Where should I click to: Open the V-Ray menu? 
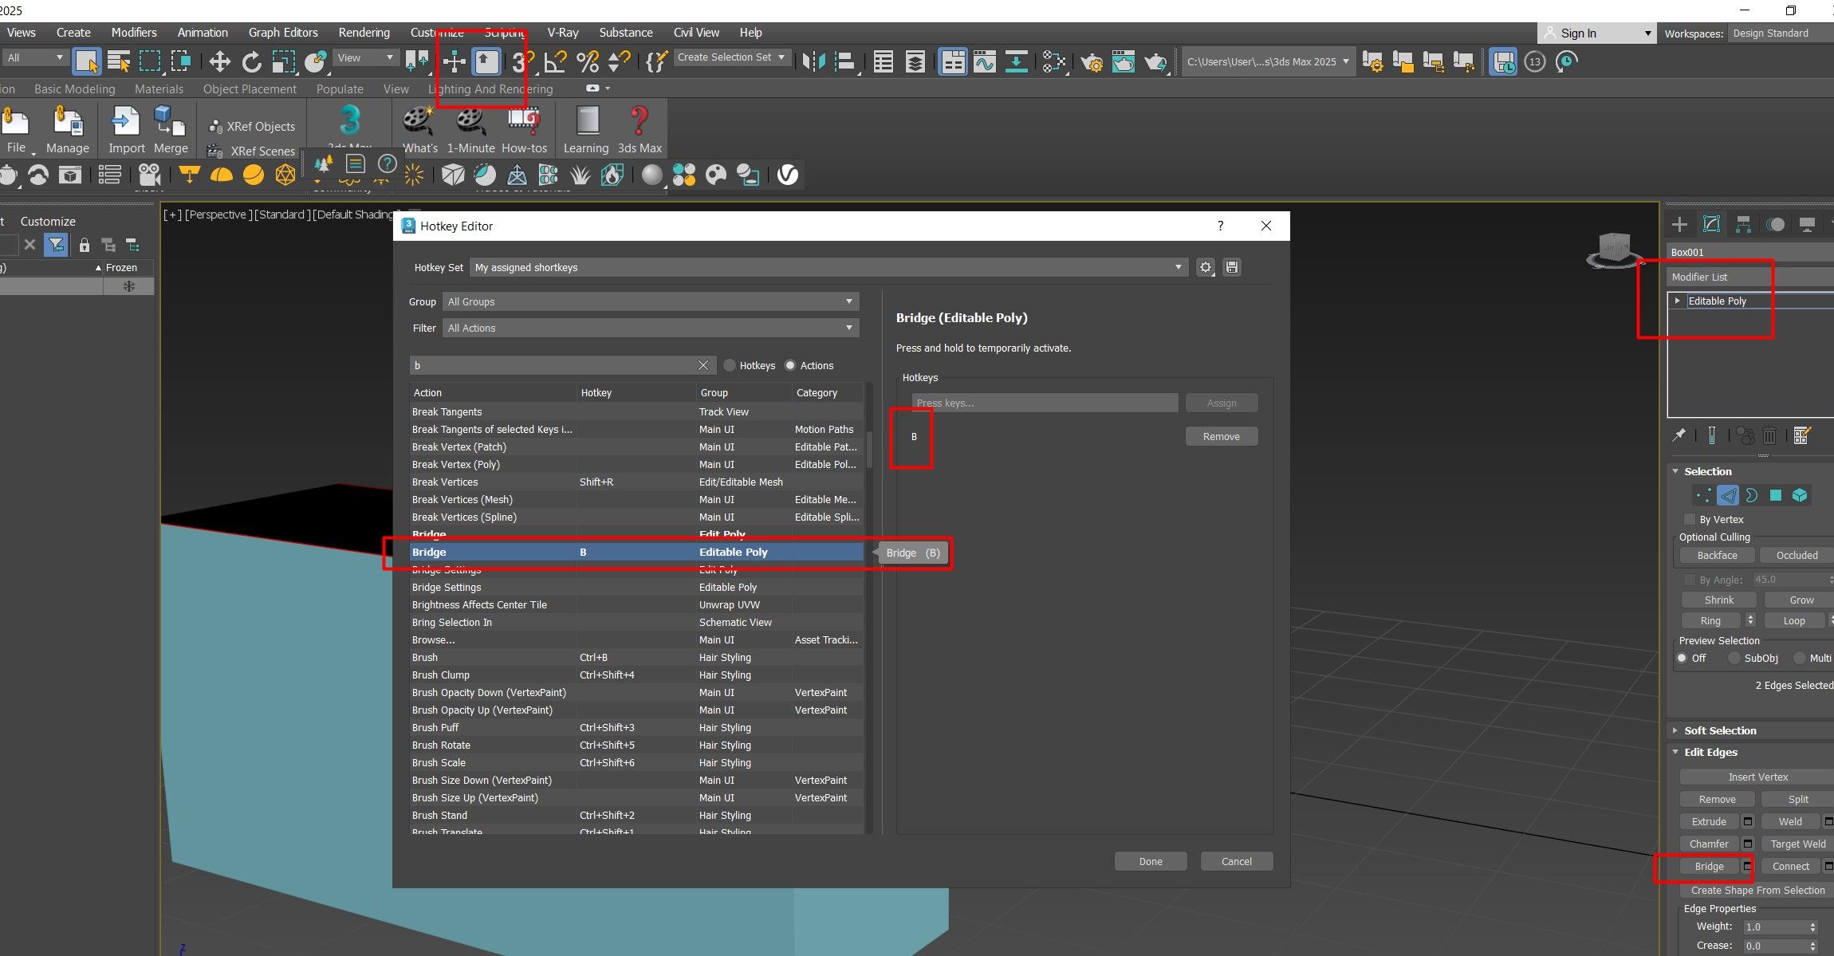click(x=562, y=33)
